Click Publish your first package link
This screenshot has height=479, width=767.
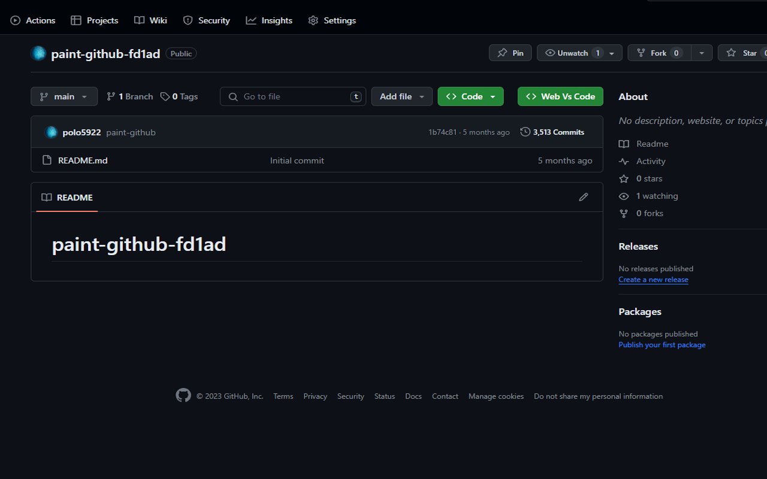[662, 345]
